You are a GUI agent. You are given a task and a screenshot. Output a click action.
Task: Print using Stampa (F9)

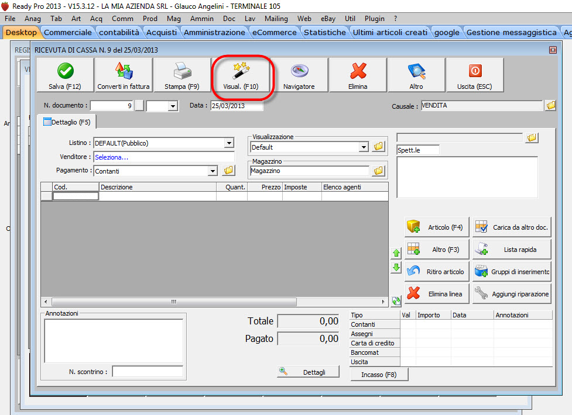pos(182,75)
